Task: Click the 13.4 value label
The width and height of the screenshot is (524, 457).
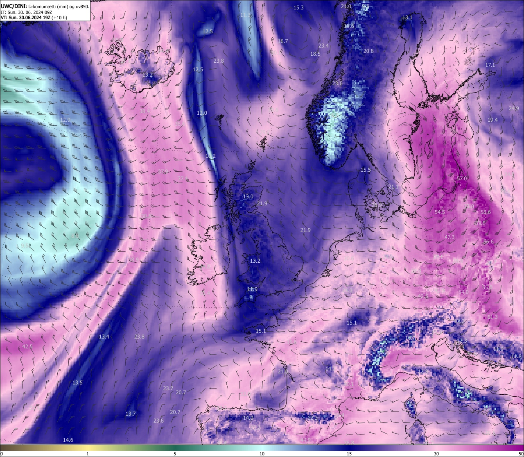Action: point(104,337)
